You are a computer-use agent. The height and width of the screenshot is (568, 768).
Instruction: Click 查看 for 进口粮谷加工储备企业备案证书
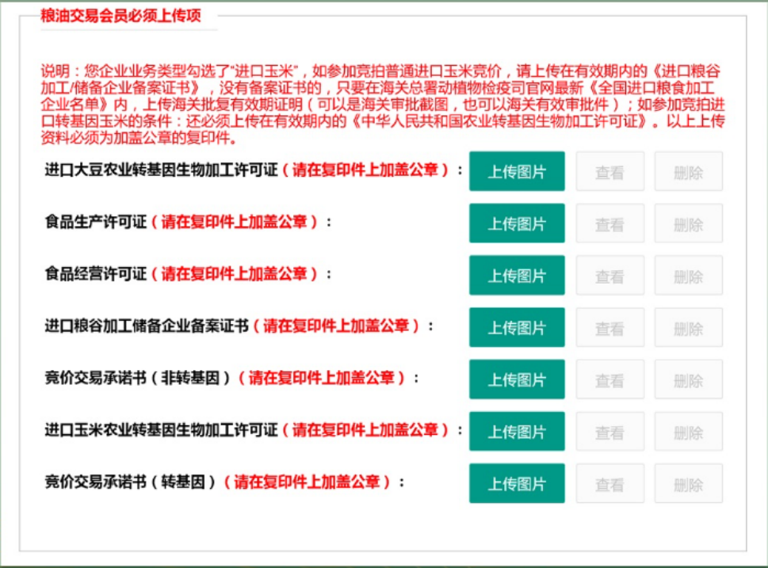[x=609, y=327]
